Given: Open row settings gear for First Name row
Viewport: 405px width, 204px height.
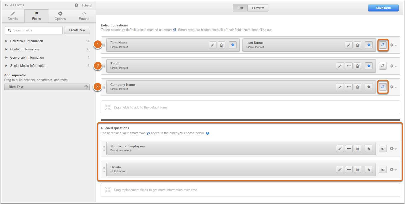Looking at the screenshot, I should coord(393,45).
